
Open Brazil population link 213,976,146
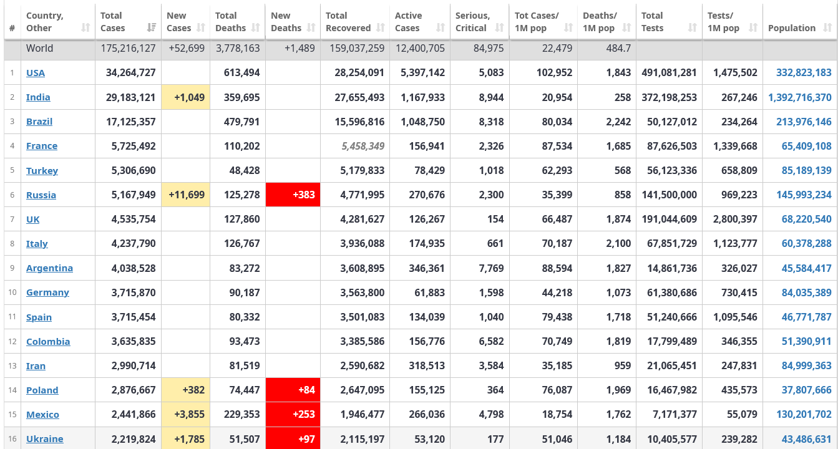[x=804, y=122]
